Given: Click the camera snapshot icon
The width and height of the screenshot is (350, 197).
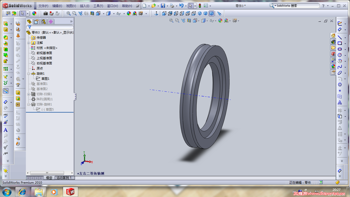Looking at the screenshot, I should click(46, 13).
